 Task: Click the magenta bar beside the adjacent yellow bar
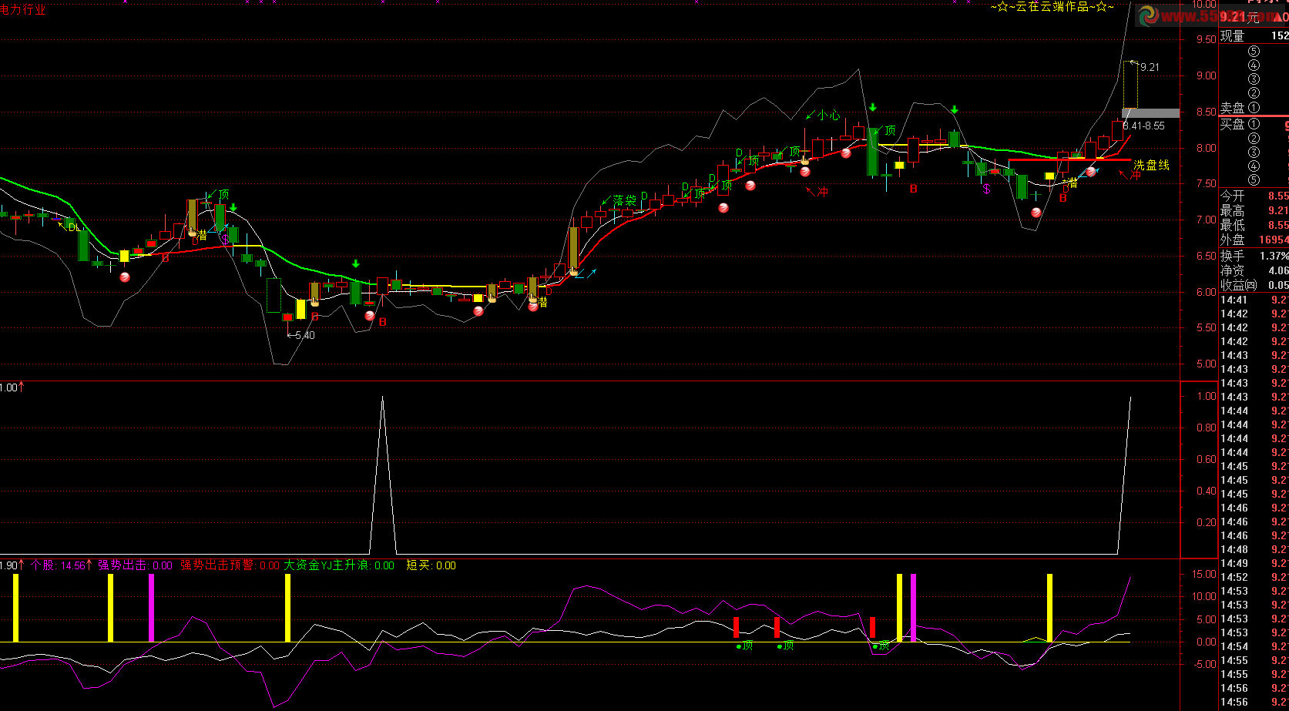[x=914, y=607]
